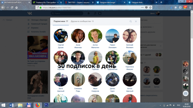Click VK search field
The height and width of the screenshot is (108, 193).
click(67, 13)
